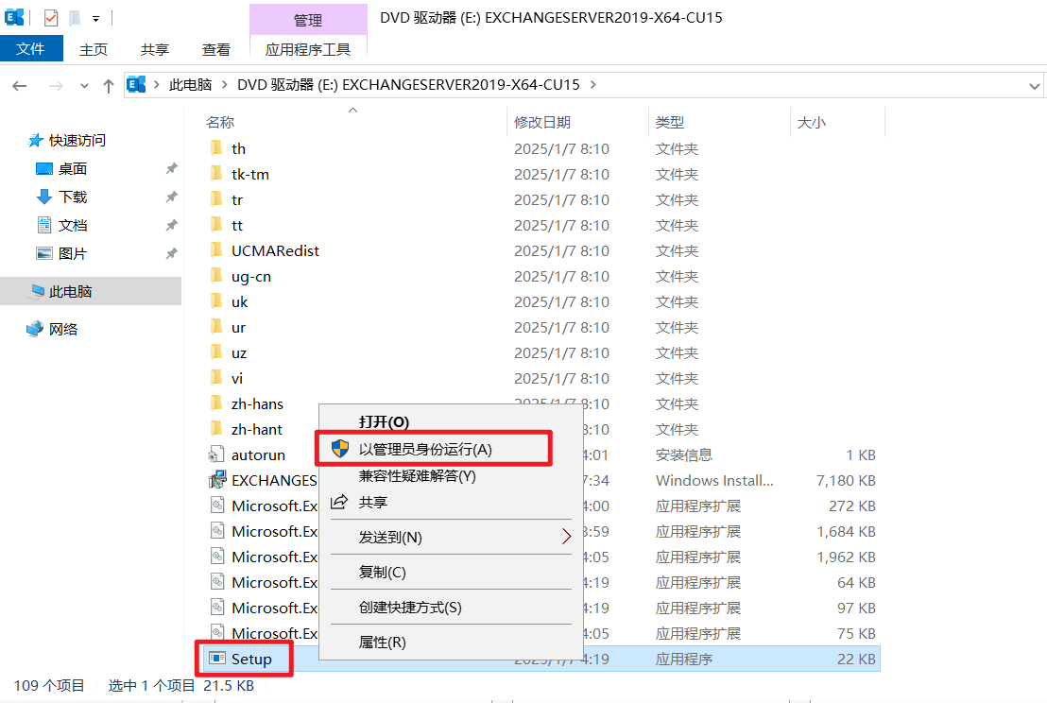Screen dimensions: 1047x703
Task: Open the address bar history dropdown
Action: click(x=1035, y=85)
